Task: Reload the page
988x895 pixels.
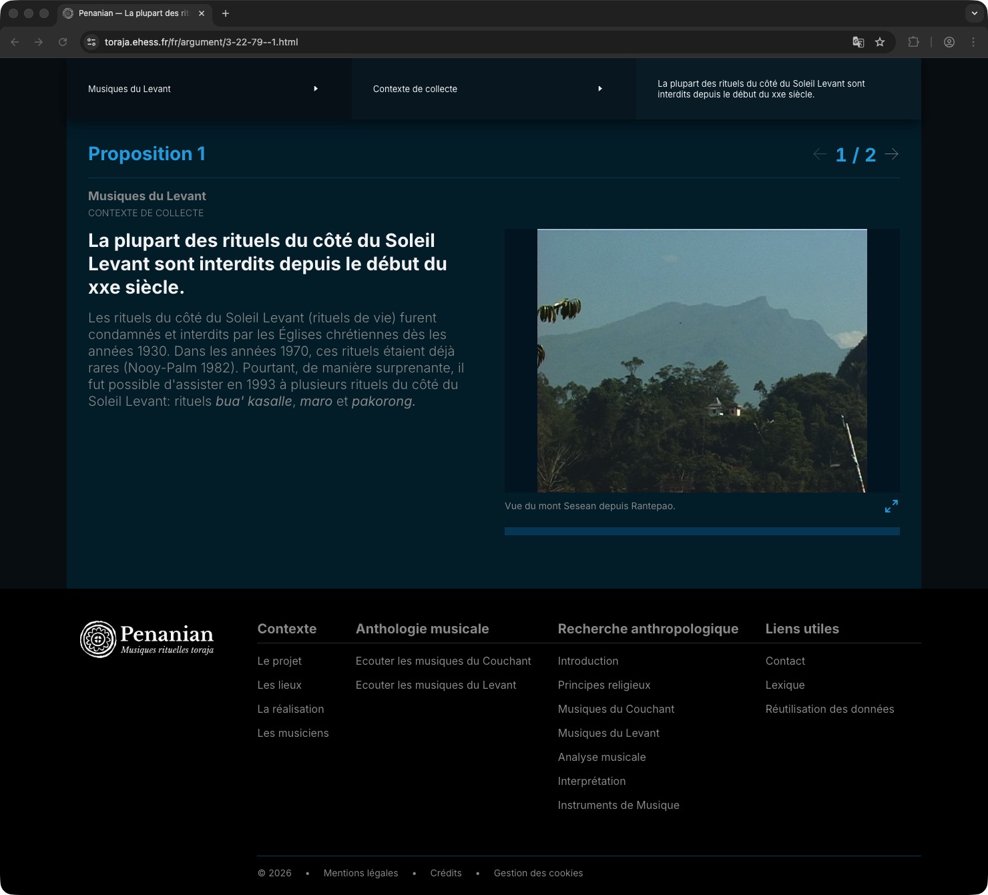Action: click(x=63, y=42)
